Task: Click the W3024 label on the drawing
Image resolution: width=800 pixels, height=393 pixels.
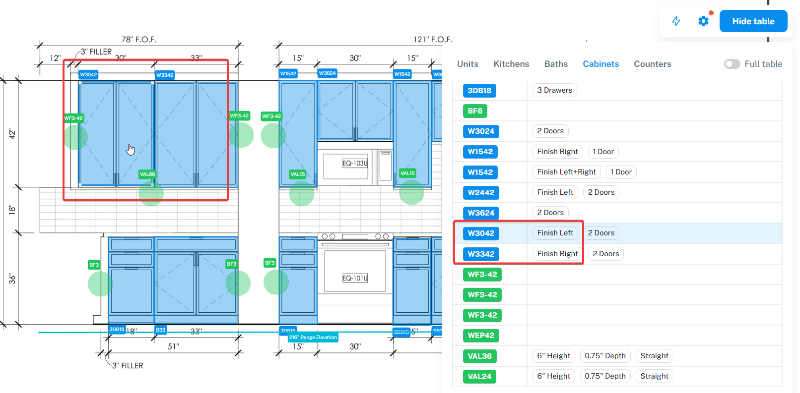Action: pos(327,73)
